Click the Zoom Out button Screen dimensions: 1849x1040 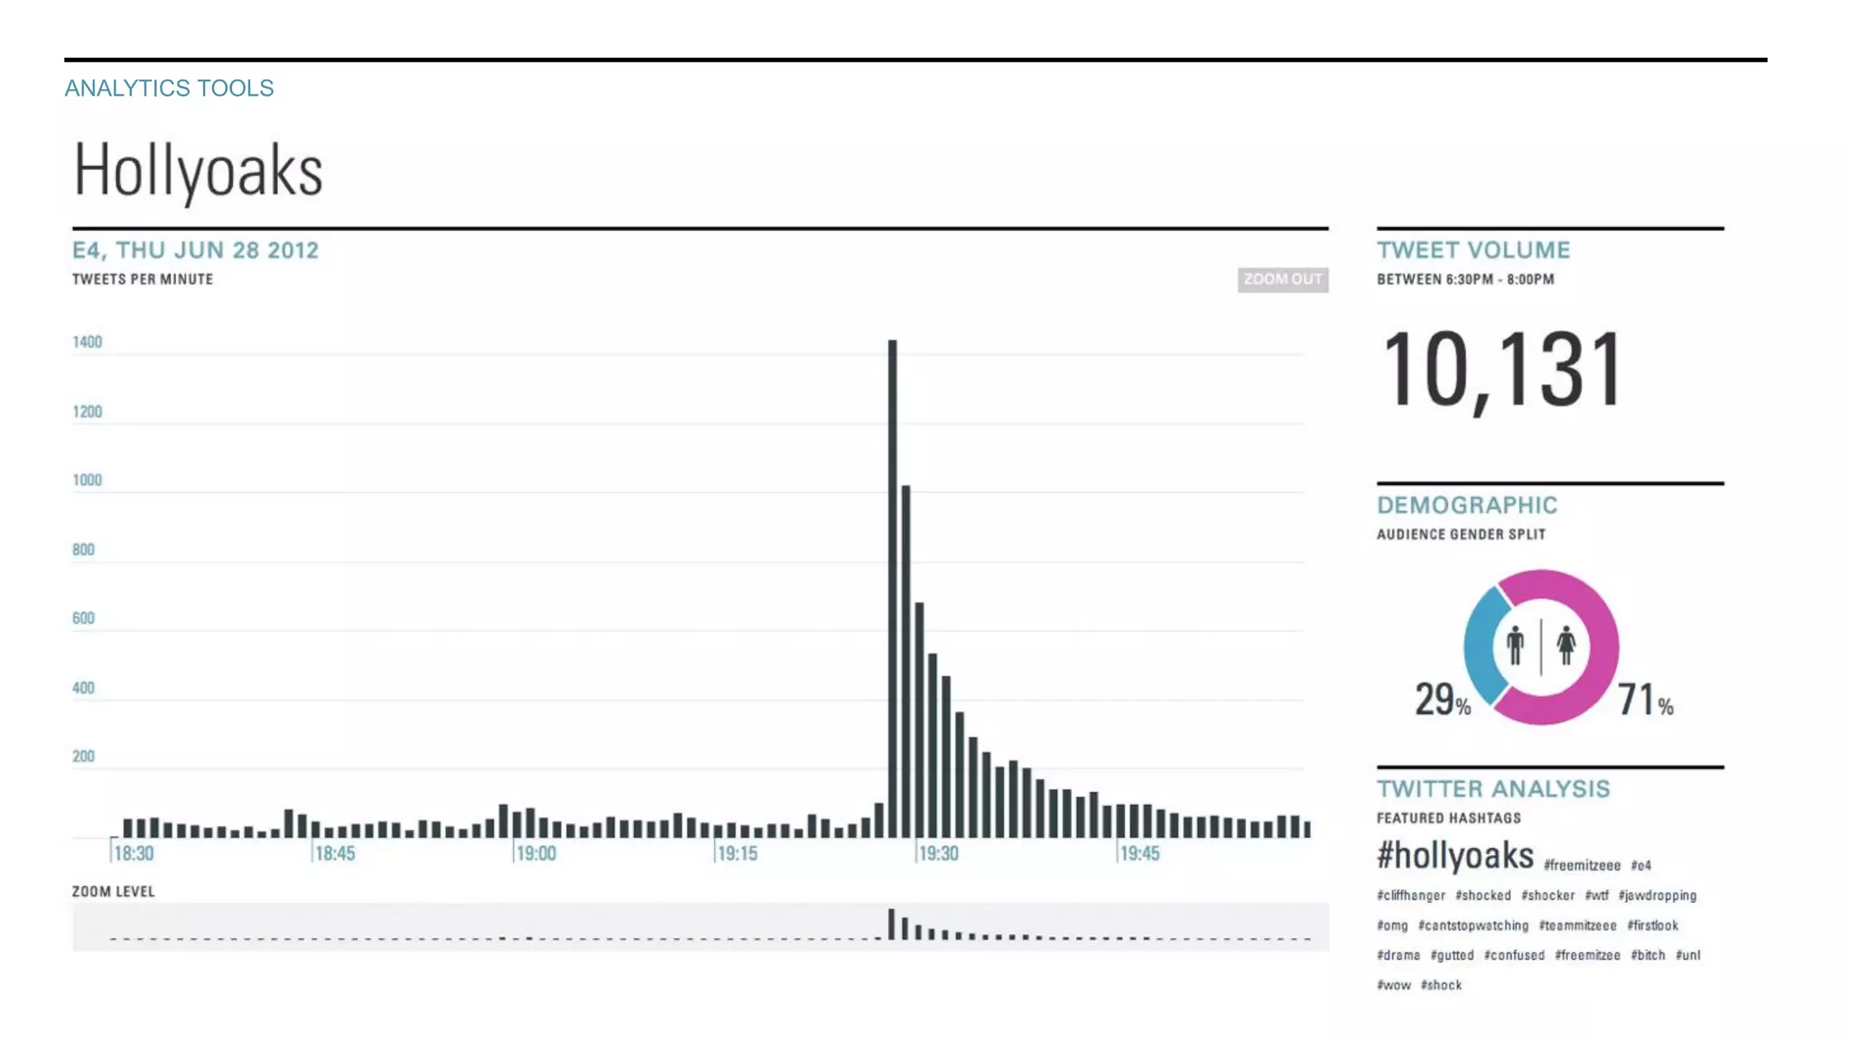pos(1282,279)
